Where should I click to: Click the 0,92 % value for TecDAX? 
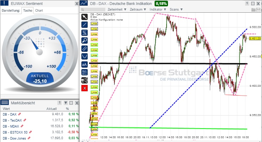74,120
